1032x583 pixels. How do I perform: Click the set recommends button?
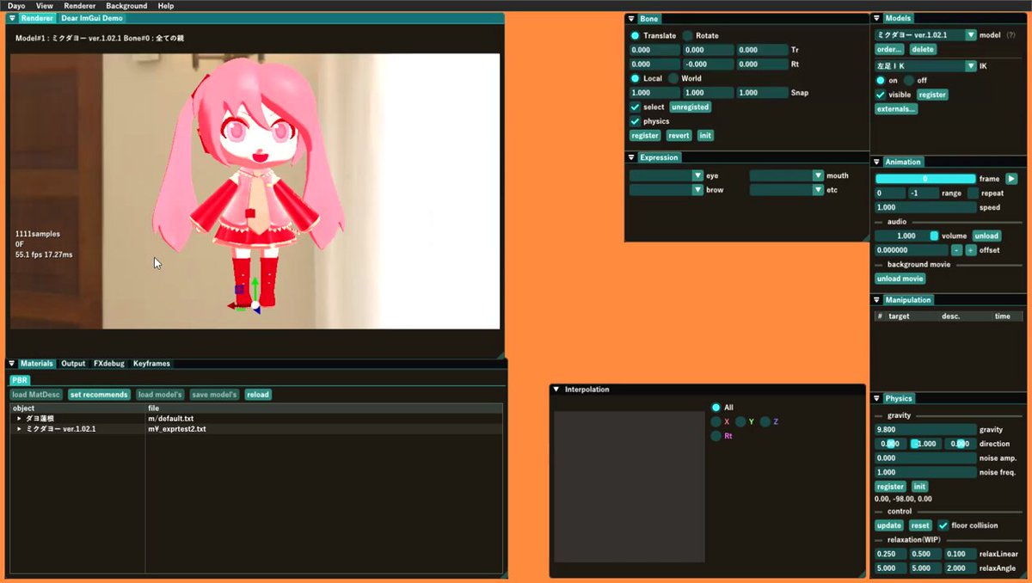[x=99, y=395]
